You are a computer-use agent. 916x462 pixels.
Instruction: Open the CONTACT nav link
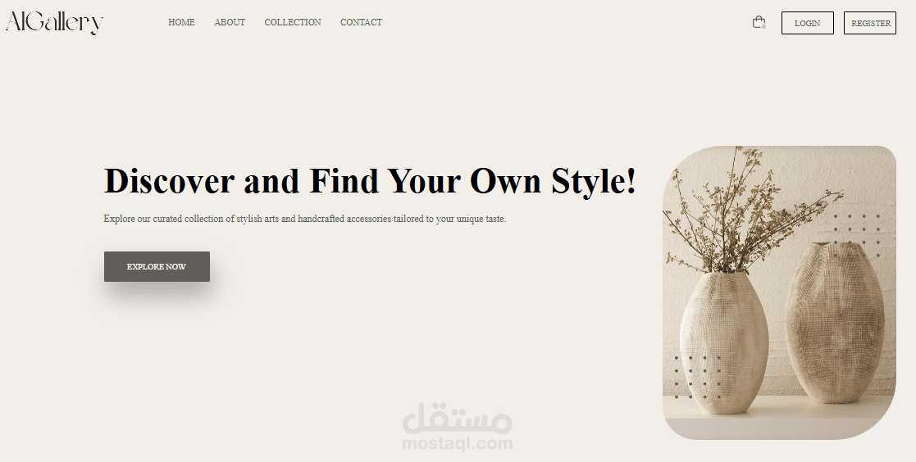pyautogui.click(x=361, y=22)
